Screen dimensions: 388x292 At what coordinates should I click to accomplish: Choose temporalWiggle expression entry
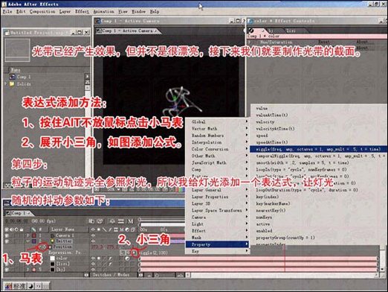coord(320,156)
